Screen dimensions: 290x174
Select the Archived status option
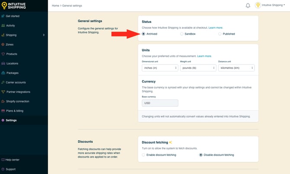[144, 34]
